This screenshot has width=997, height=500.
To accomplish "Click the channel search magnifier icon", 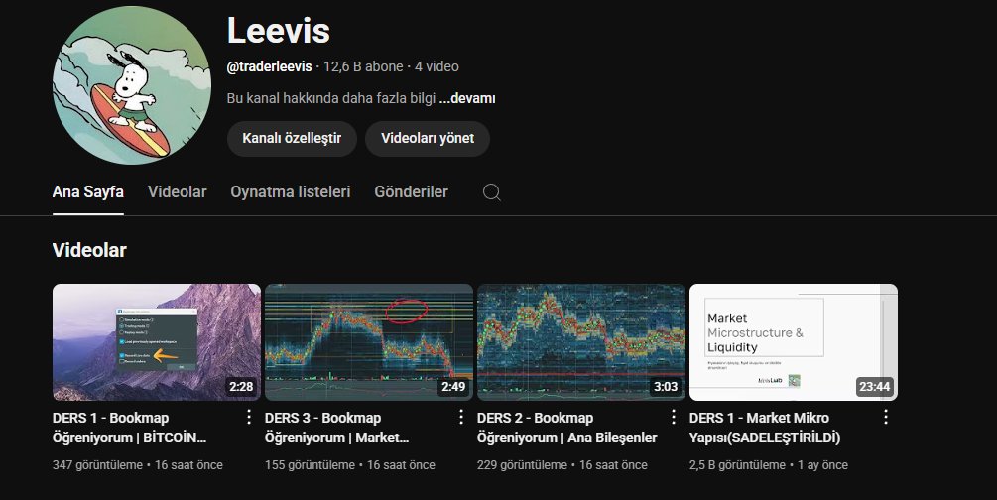I will (491, 192).
